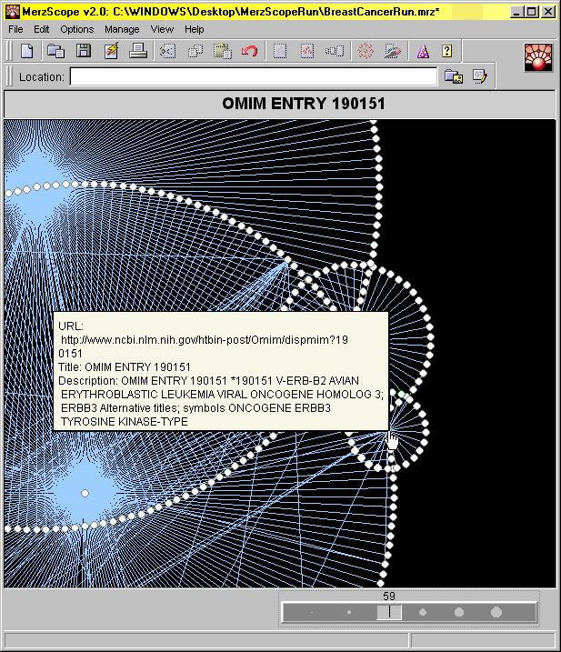Click the folder icon beside Location field
The height and width of the screenshot is (652, 561).
[453, 77]
